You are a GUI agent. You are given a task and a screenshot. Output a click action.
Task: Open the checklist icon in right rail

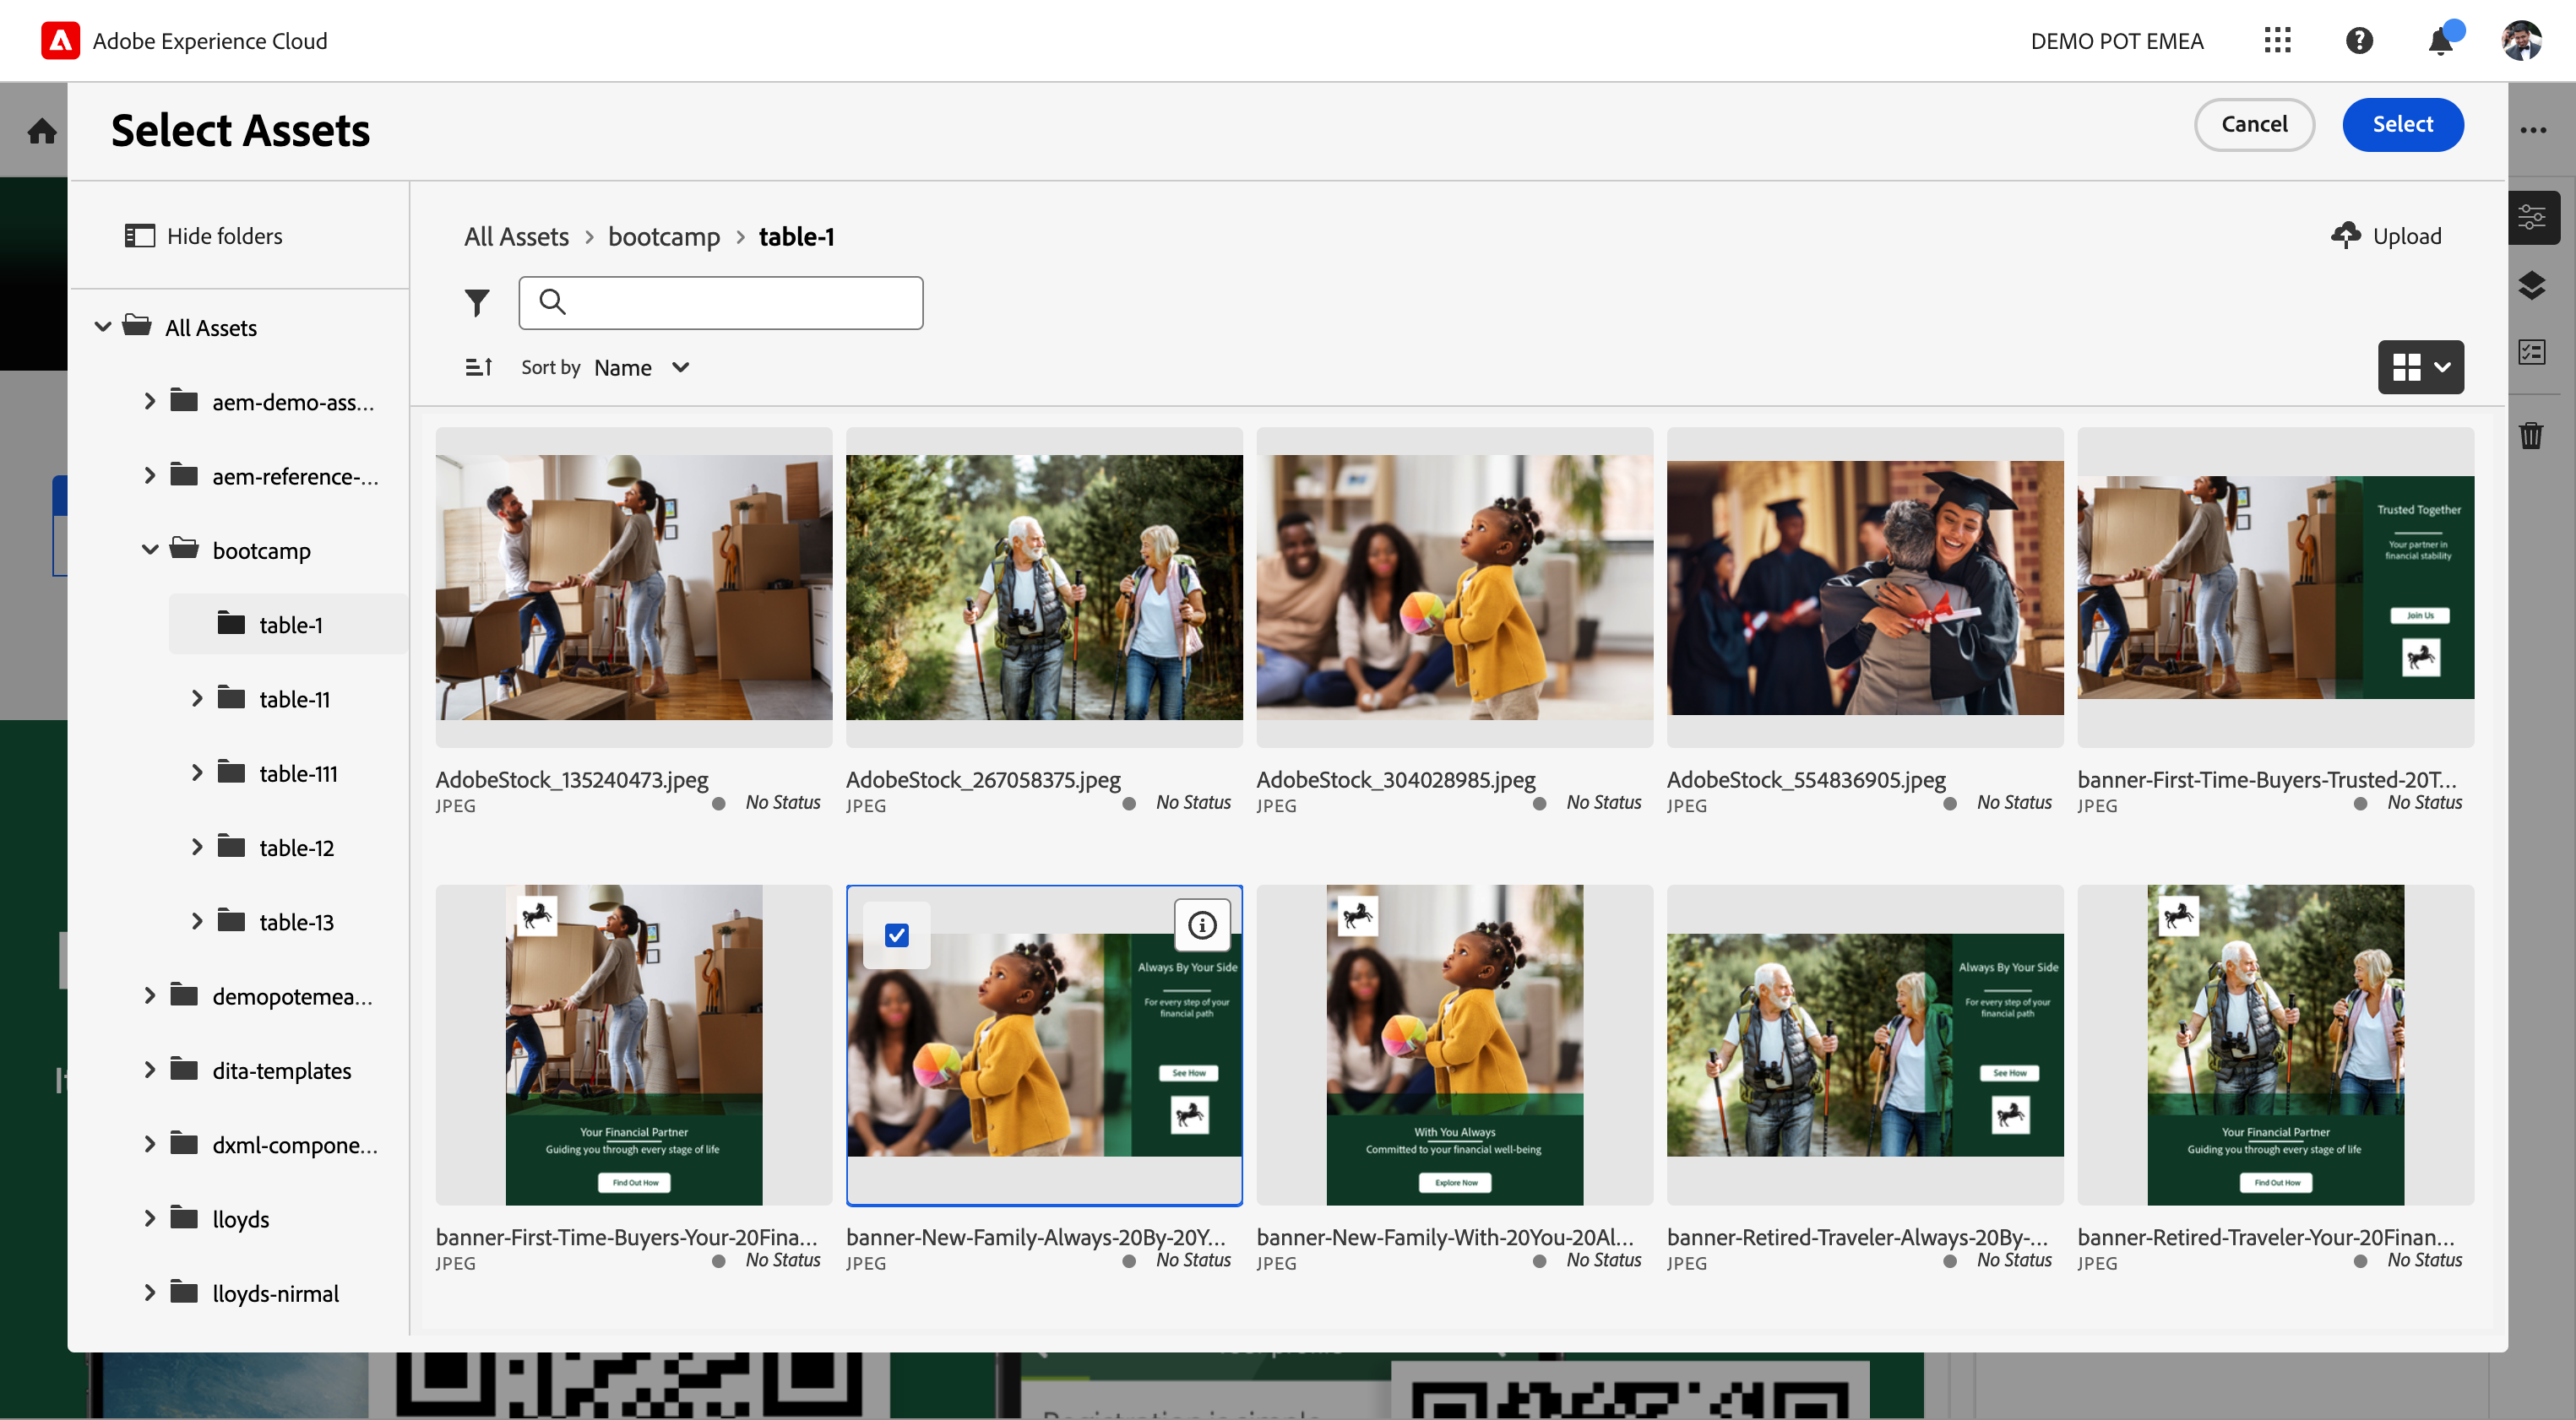(x=2532, y=352)
